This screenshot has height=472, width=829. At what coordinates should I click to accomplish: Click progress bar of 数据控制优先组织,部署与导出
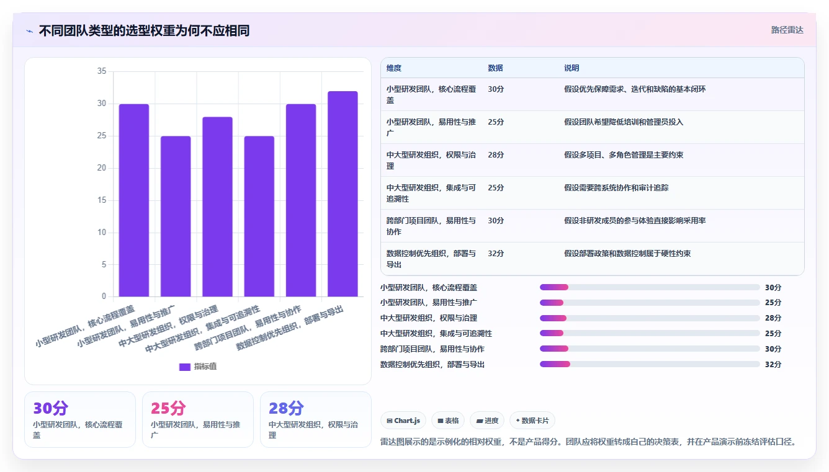650,364
